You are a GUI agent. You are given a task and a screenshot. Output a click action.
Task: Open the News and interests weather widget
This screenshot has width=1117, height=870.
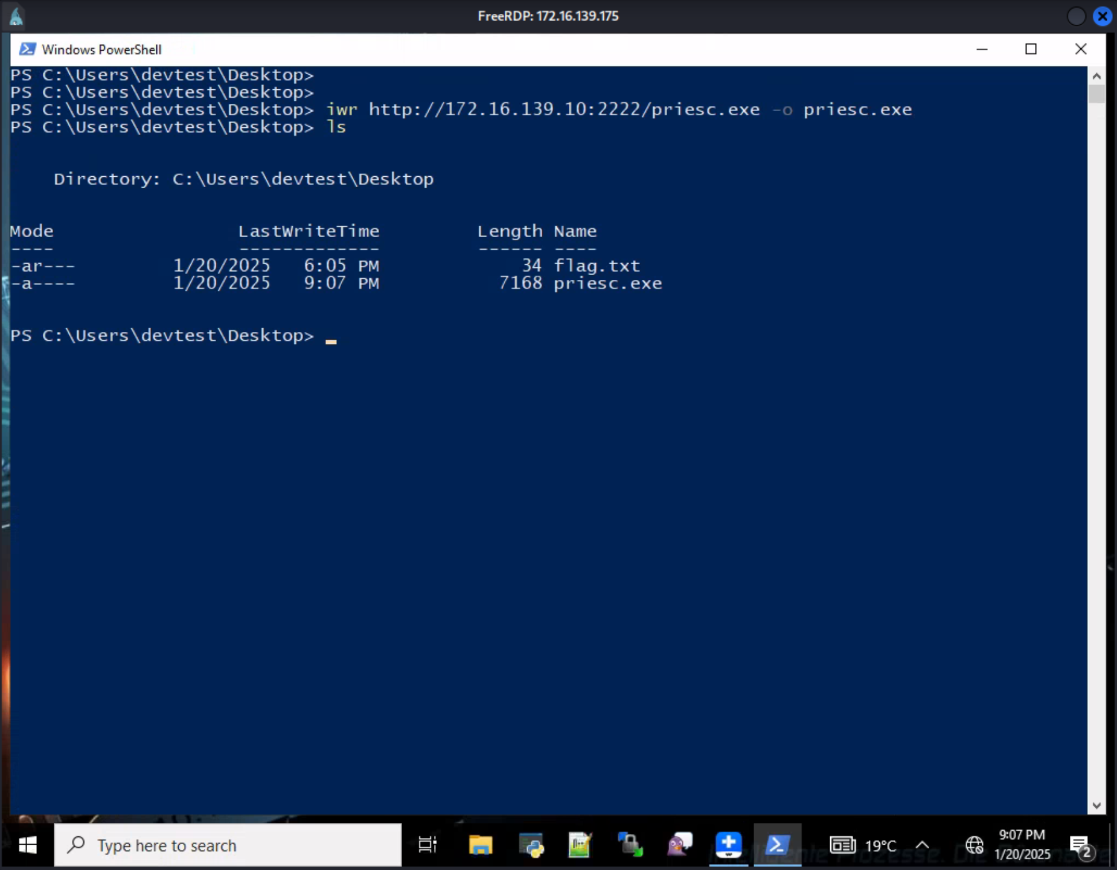click(862, 845)
